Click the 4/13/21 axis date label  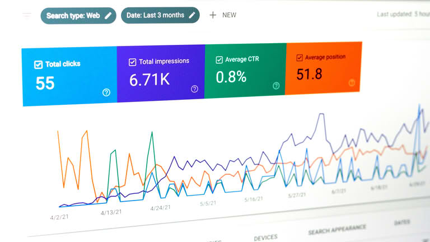111,212
